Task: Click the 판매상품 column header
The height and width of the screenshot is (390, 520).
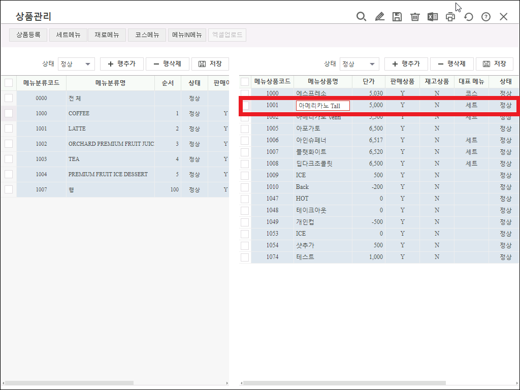Action: (402, 82)
